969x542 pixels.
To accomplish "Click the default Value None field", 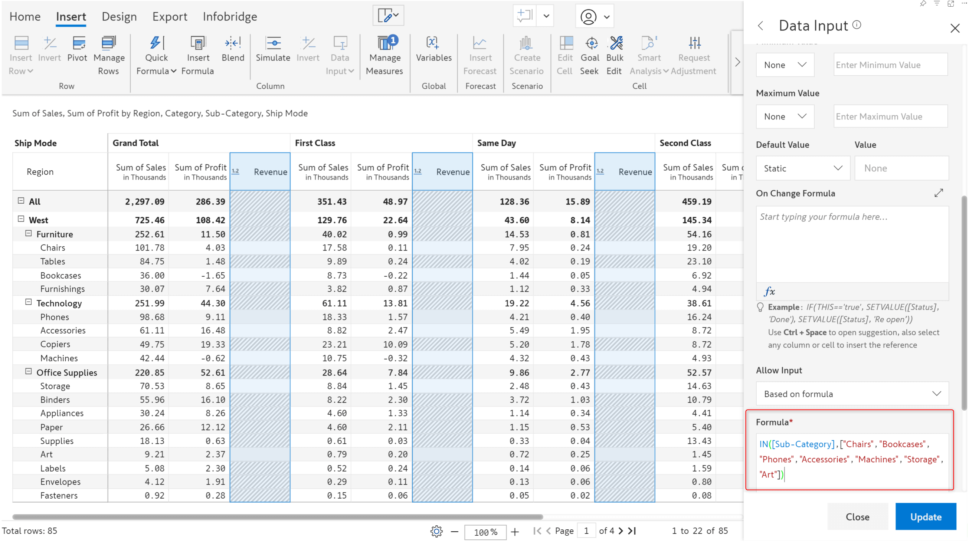I will (x=901, y=168).
